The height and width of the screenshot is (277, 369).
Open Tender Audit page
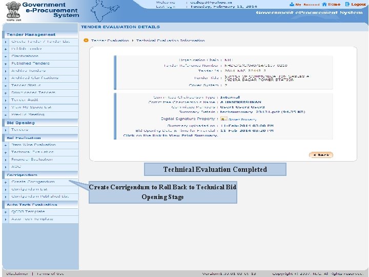point(25,100)
